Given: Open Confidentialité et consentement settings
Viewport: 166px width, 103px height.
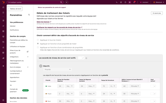Looking at the screenshot, I should [x=16, y=72].
